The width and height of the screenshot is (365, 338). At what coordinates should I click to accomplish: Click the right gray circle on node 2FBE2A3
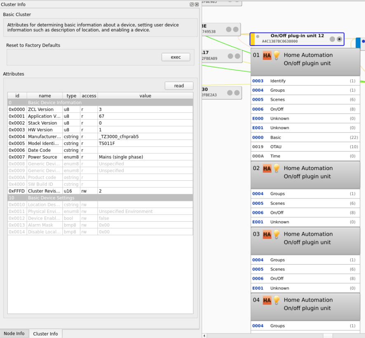(x=237, y=93)
